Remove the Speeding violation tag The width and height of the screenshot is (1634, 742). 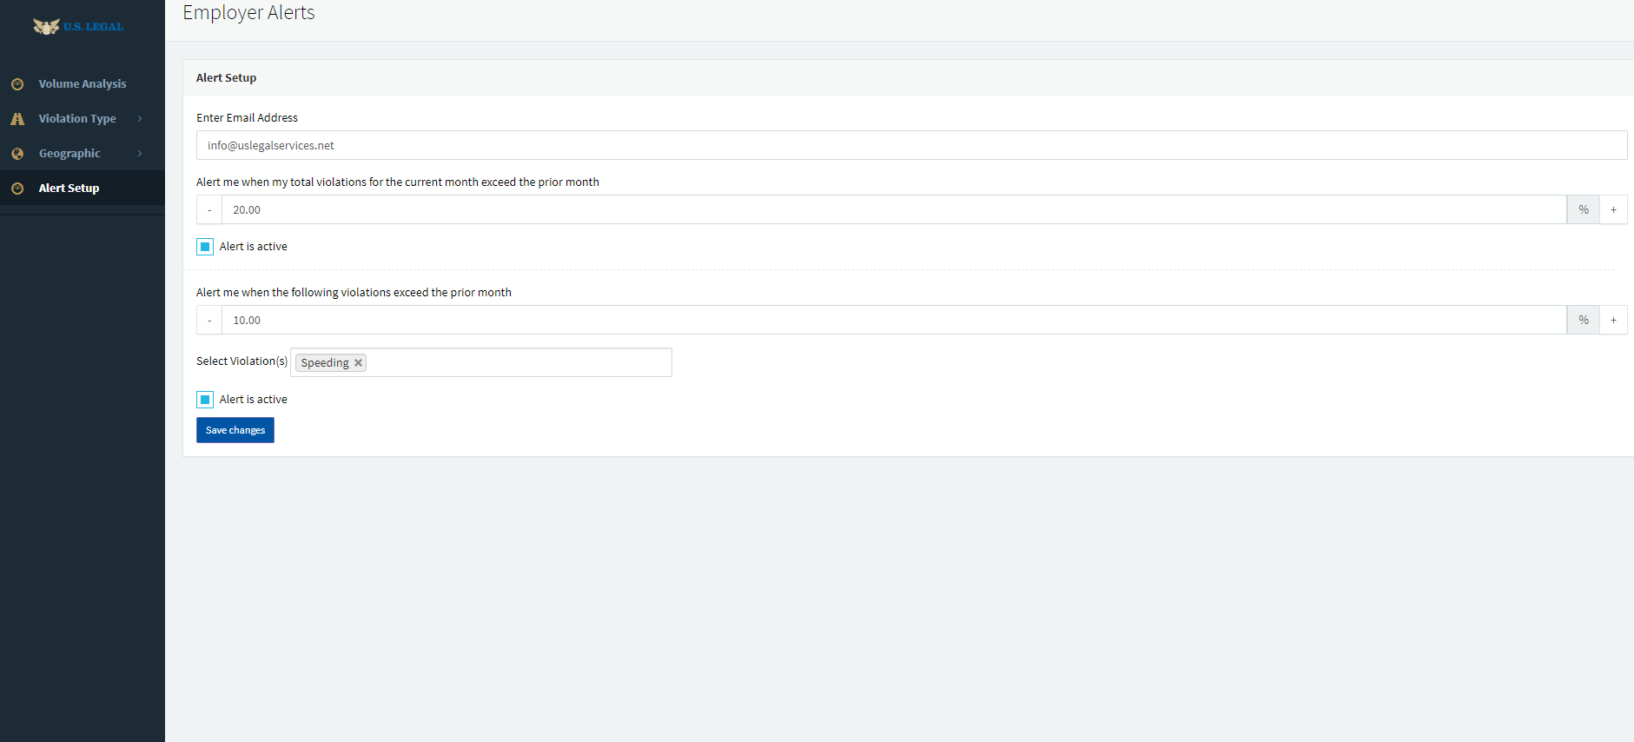[x=358, y=363]
